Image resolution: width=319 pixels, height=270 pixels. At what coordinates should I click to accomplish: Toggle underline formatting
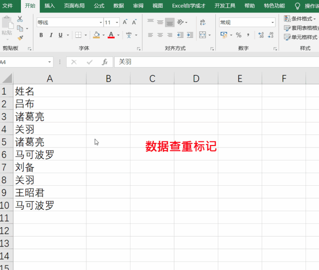pyautogui.click(x=60, y=35)
